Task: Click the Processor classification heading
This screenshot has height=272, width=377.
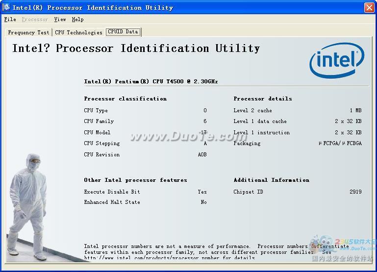Action: point(126,99)
